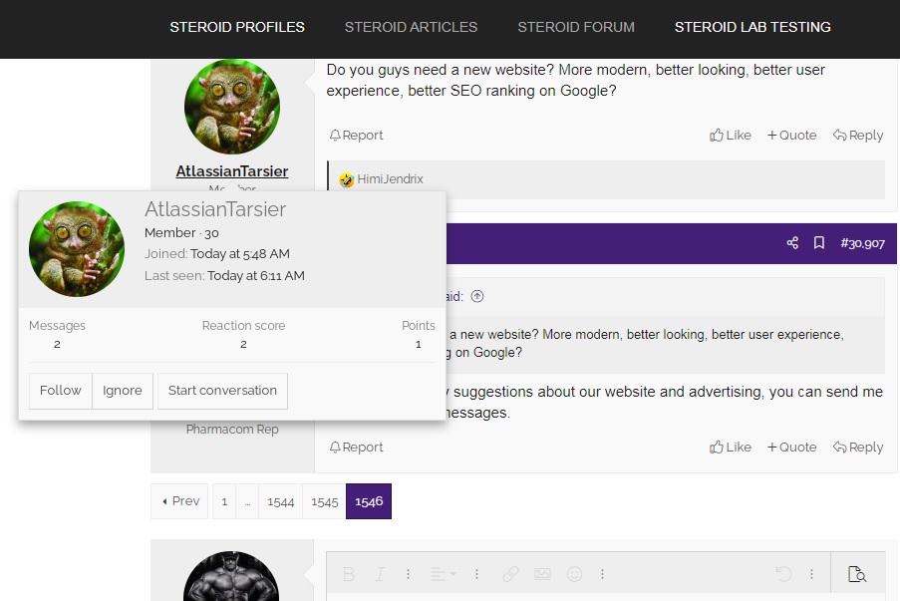The image size is (900, 601).
Task: Click AtlassianTarsier's avatar in the popup
Action: [77, 249]
